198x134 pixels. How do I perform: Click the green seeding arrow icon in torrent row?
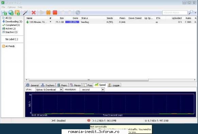[28, 22]
